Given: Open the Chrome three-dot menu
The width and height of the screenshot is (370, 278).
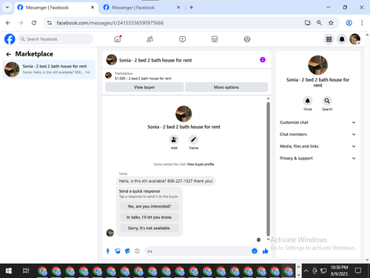Looking at the screenshot, I should pyautogui.click(x=362, y=23).
